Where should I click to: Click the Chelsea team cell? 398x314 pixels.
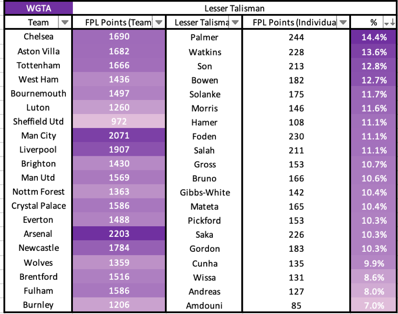pyautogui.click(x=39, y=37)
